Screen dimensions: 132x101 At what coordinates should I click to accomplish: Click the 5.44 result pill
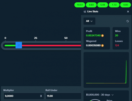tap(103, 5)
